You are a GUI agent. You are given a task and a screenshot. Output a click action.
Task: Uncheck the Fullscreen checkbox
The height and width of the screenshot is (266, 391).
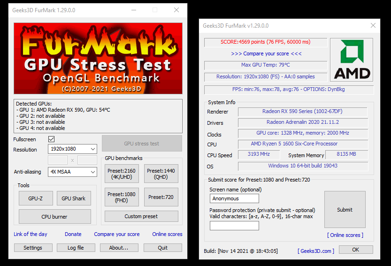[51, 139]
